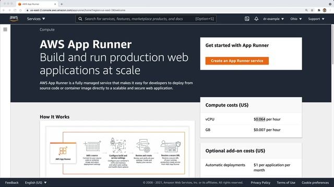Click the "$0.064 per hour" vCPU price

pyautogui.click(x=267, y=119)
